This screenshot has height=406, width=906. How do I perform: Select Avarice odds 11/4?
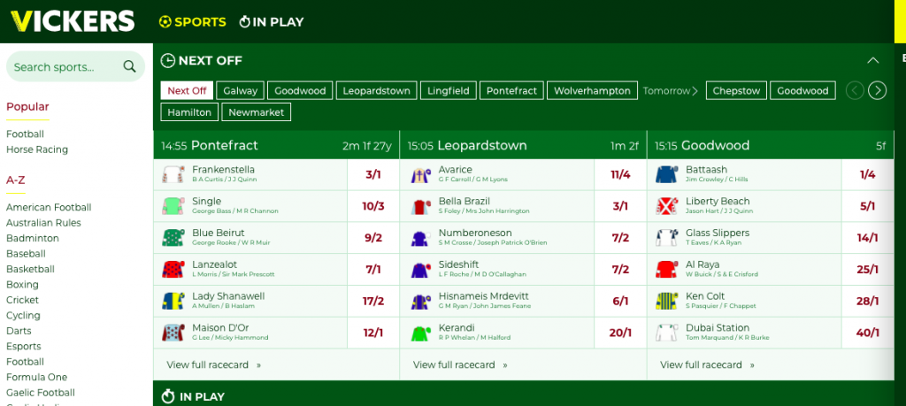pos(620,174)
